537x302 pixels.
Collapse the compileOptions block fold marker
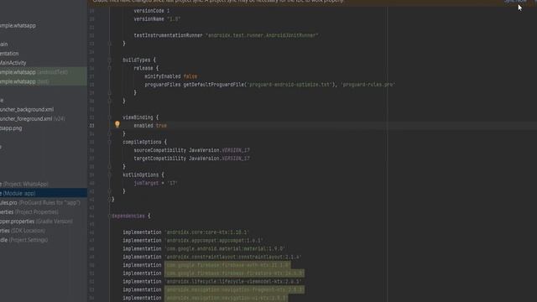(110, 142)
